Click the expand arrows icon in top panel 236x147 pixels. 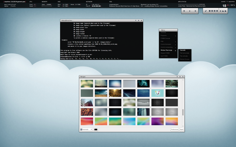pos(206,11)
